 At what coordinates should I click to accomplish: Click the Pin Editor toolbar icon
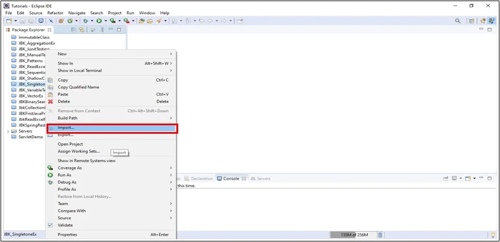tap(240, 21)
